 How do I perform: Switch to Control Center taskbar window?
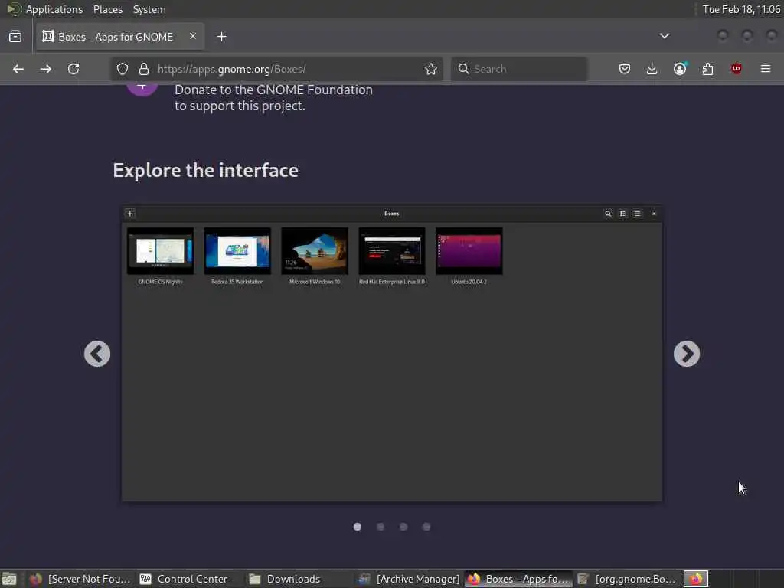tap(184, 579)
